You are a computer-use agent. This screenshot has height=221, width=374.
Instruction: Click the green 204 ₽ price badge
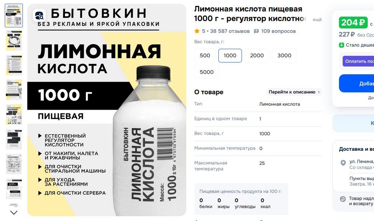click(x=353, y=23)
